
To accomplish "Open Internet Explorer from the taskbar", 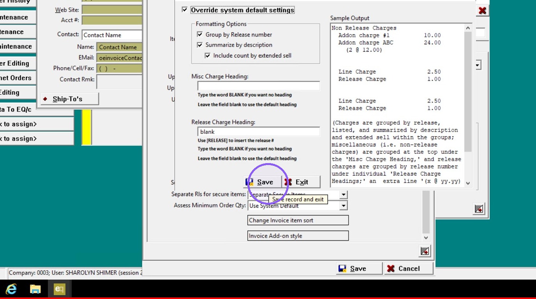I will coord(11,289).
